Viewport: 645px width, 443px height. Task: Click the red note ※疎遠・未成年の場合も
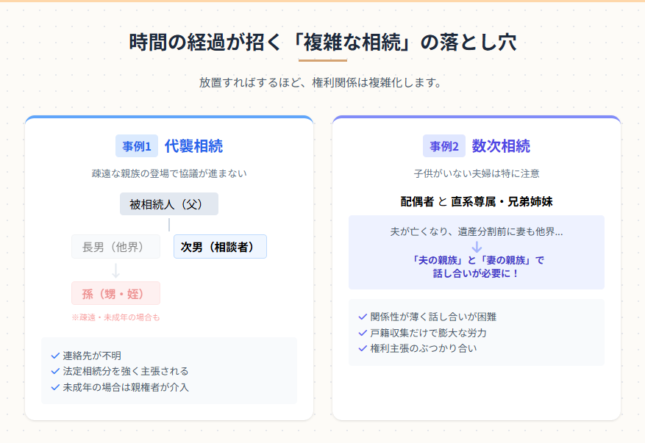[115, 317]
